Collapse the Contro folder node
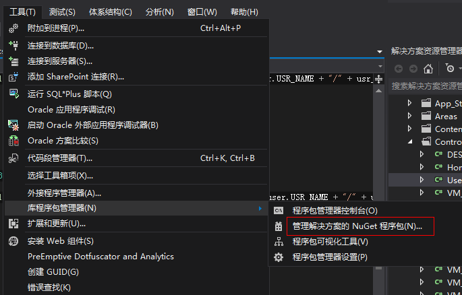The image size is (462, 295). tap(410, 141)
